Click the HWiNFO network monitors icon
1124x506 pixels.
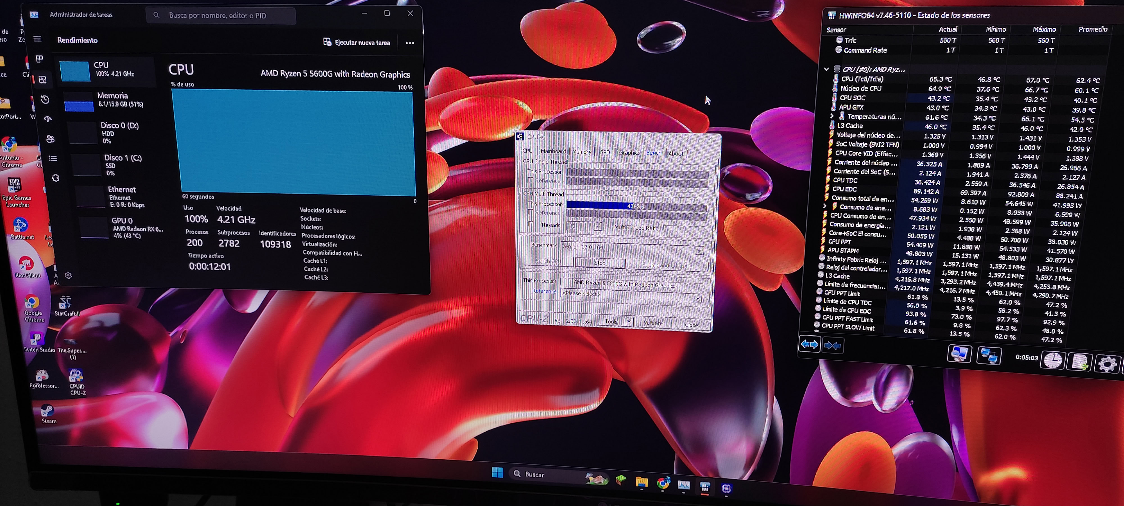(x=989, y=355)
